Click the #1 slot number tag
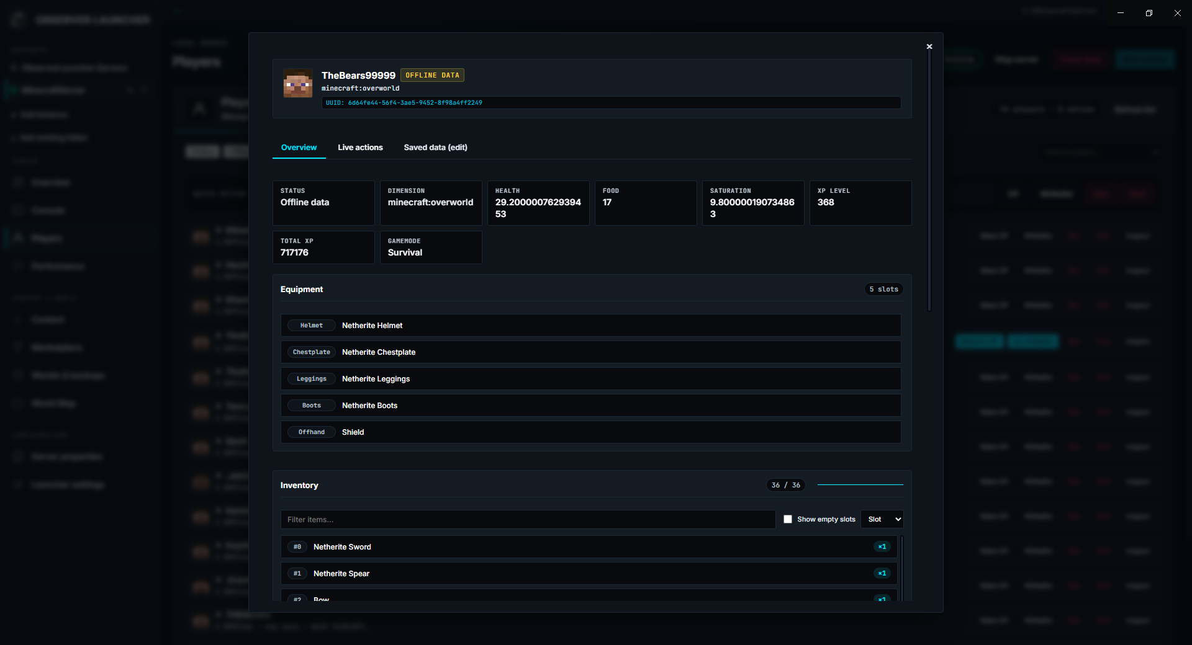 (297, 574)
